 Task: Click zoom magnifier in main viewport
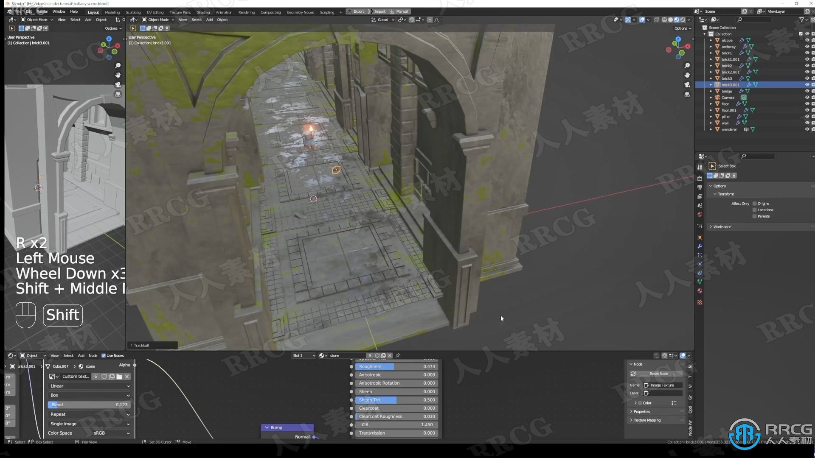[687, 66]
